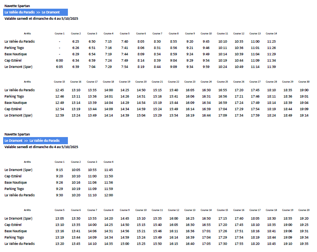Click the 11:39 Le Dramont arrival time
This screenshot has height=252, width=317.
[x=271, y=67]
